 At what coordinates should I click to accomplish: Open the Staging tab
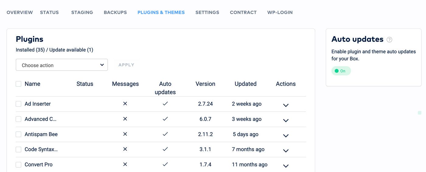82,12
